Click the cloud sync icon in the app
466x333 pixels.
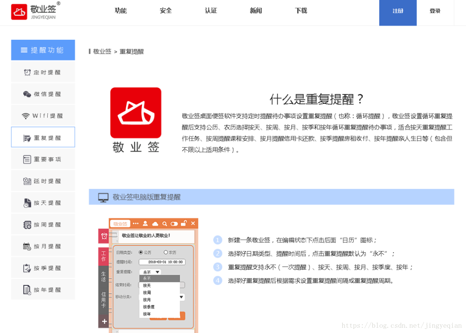[x=155, y=223]
